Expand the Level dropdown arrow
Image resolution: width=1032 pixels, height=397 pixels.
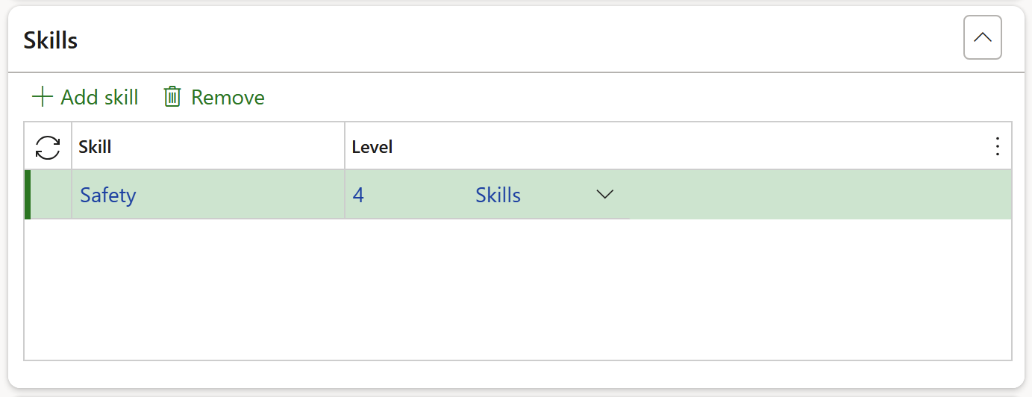coord(604,195)
